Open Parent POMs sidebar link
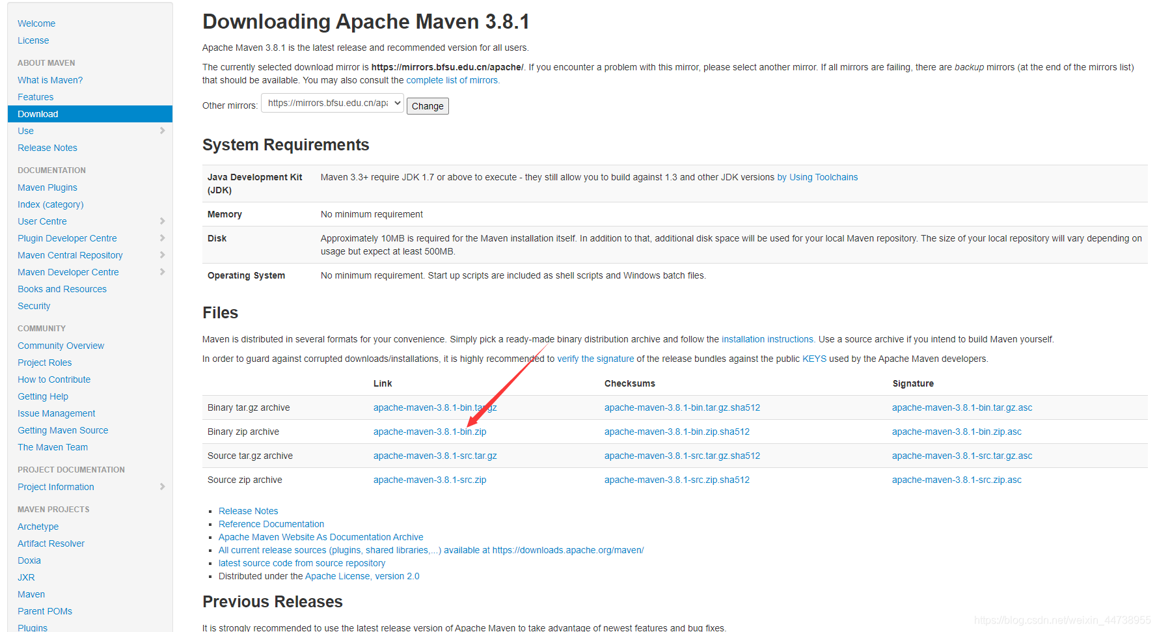Viewport: 1157px width, 632px height. [x=45, y=611]
